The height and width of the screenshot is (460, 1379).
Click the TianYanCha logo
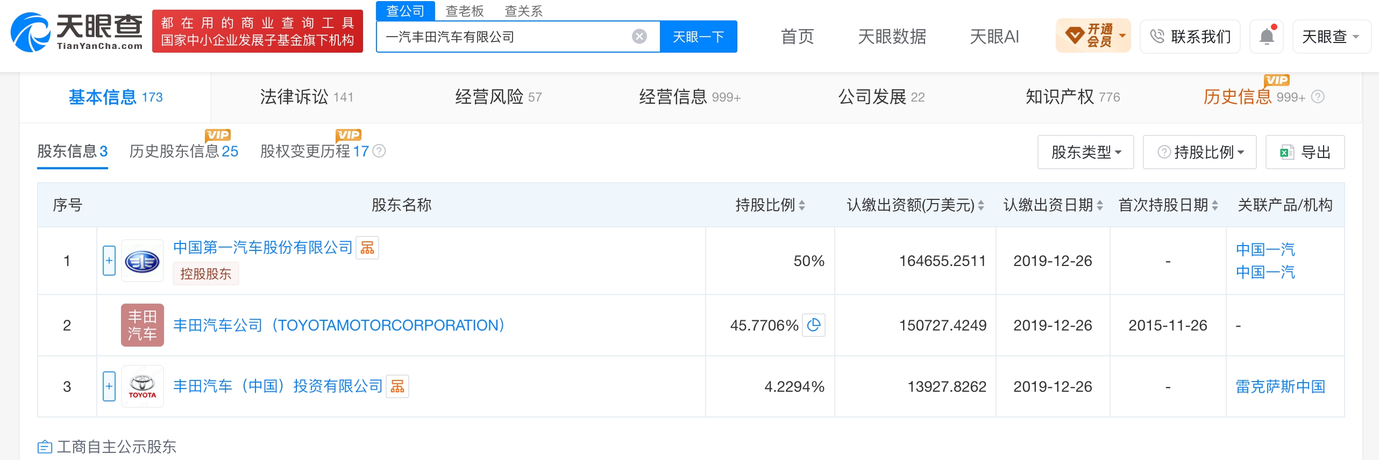(77, 32)
